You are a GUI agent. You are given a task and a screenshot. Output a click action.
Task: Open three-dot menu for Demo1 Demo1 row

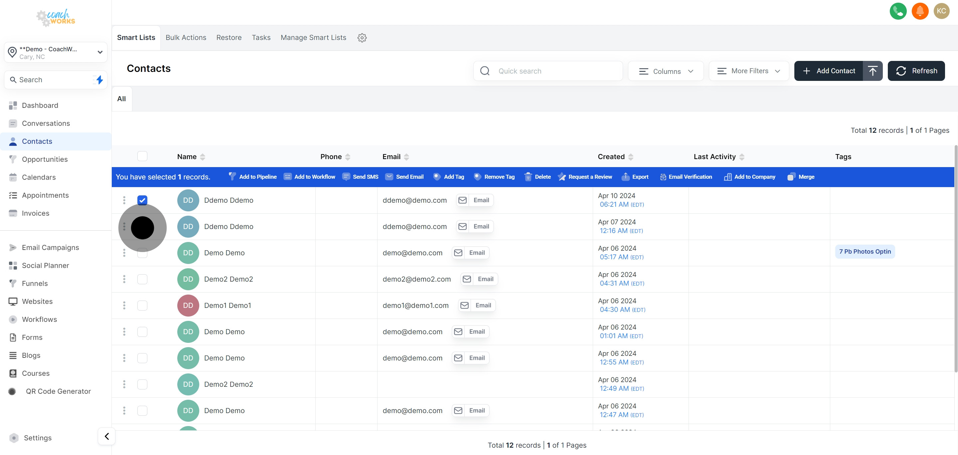pyautogui.click(x=124, y=306)
